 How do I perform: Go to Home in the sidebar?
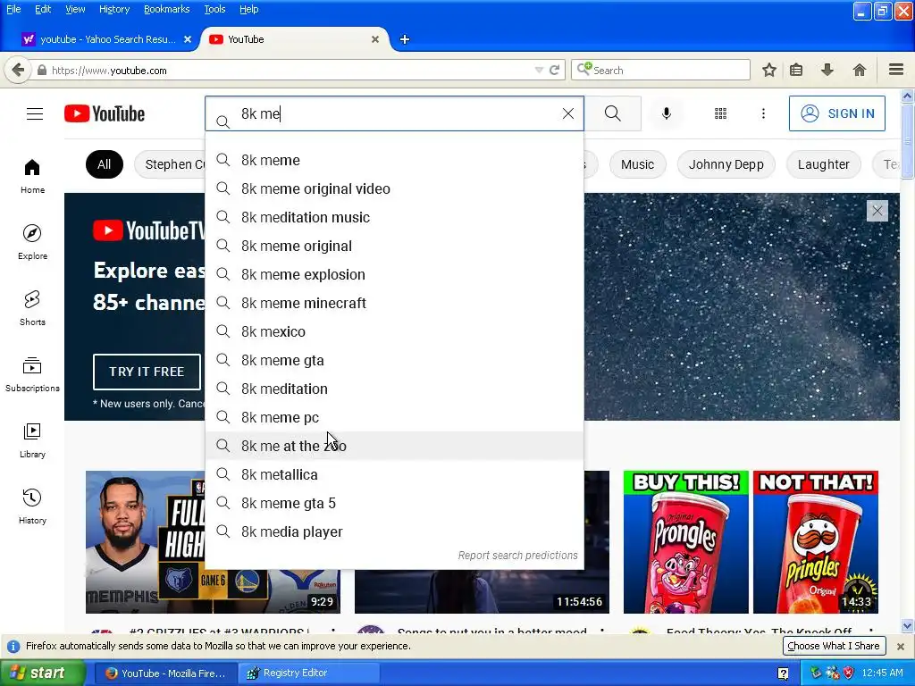(x=32, y=176)
